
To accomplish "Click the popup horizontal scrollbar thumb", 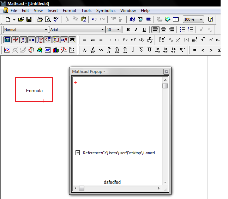I will pos(82,188).
